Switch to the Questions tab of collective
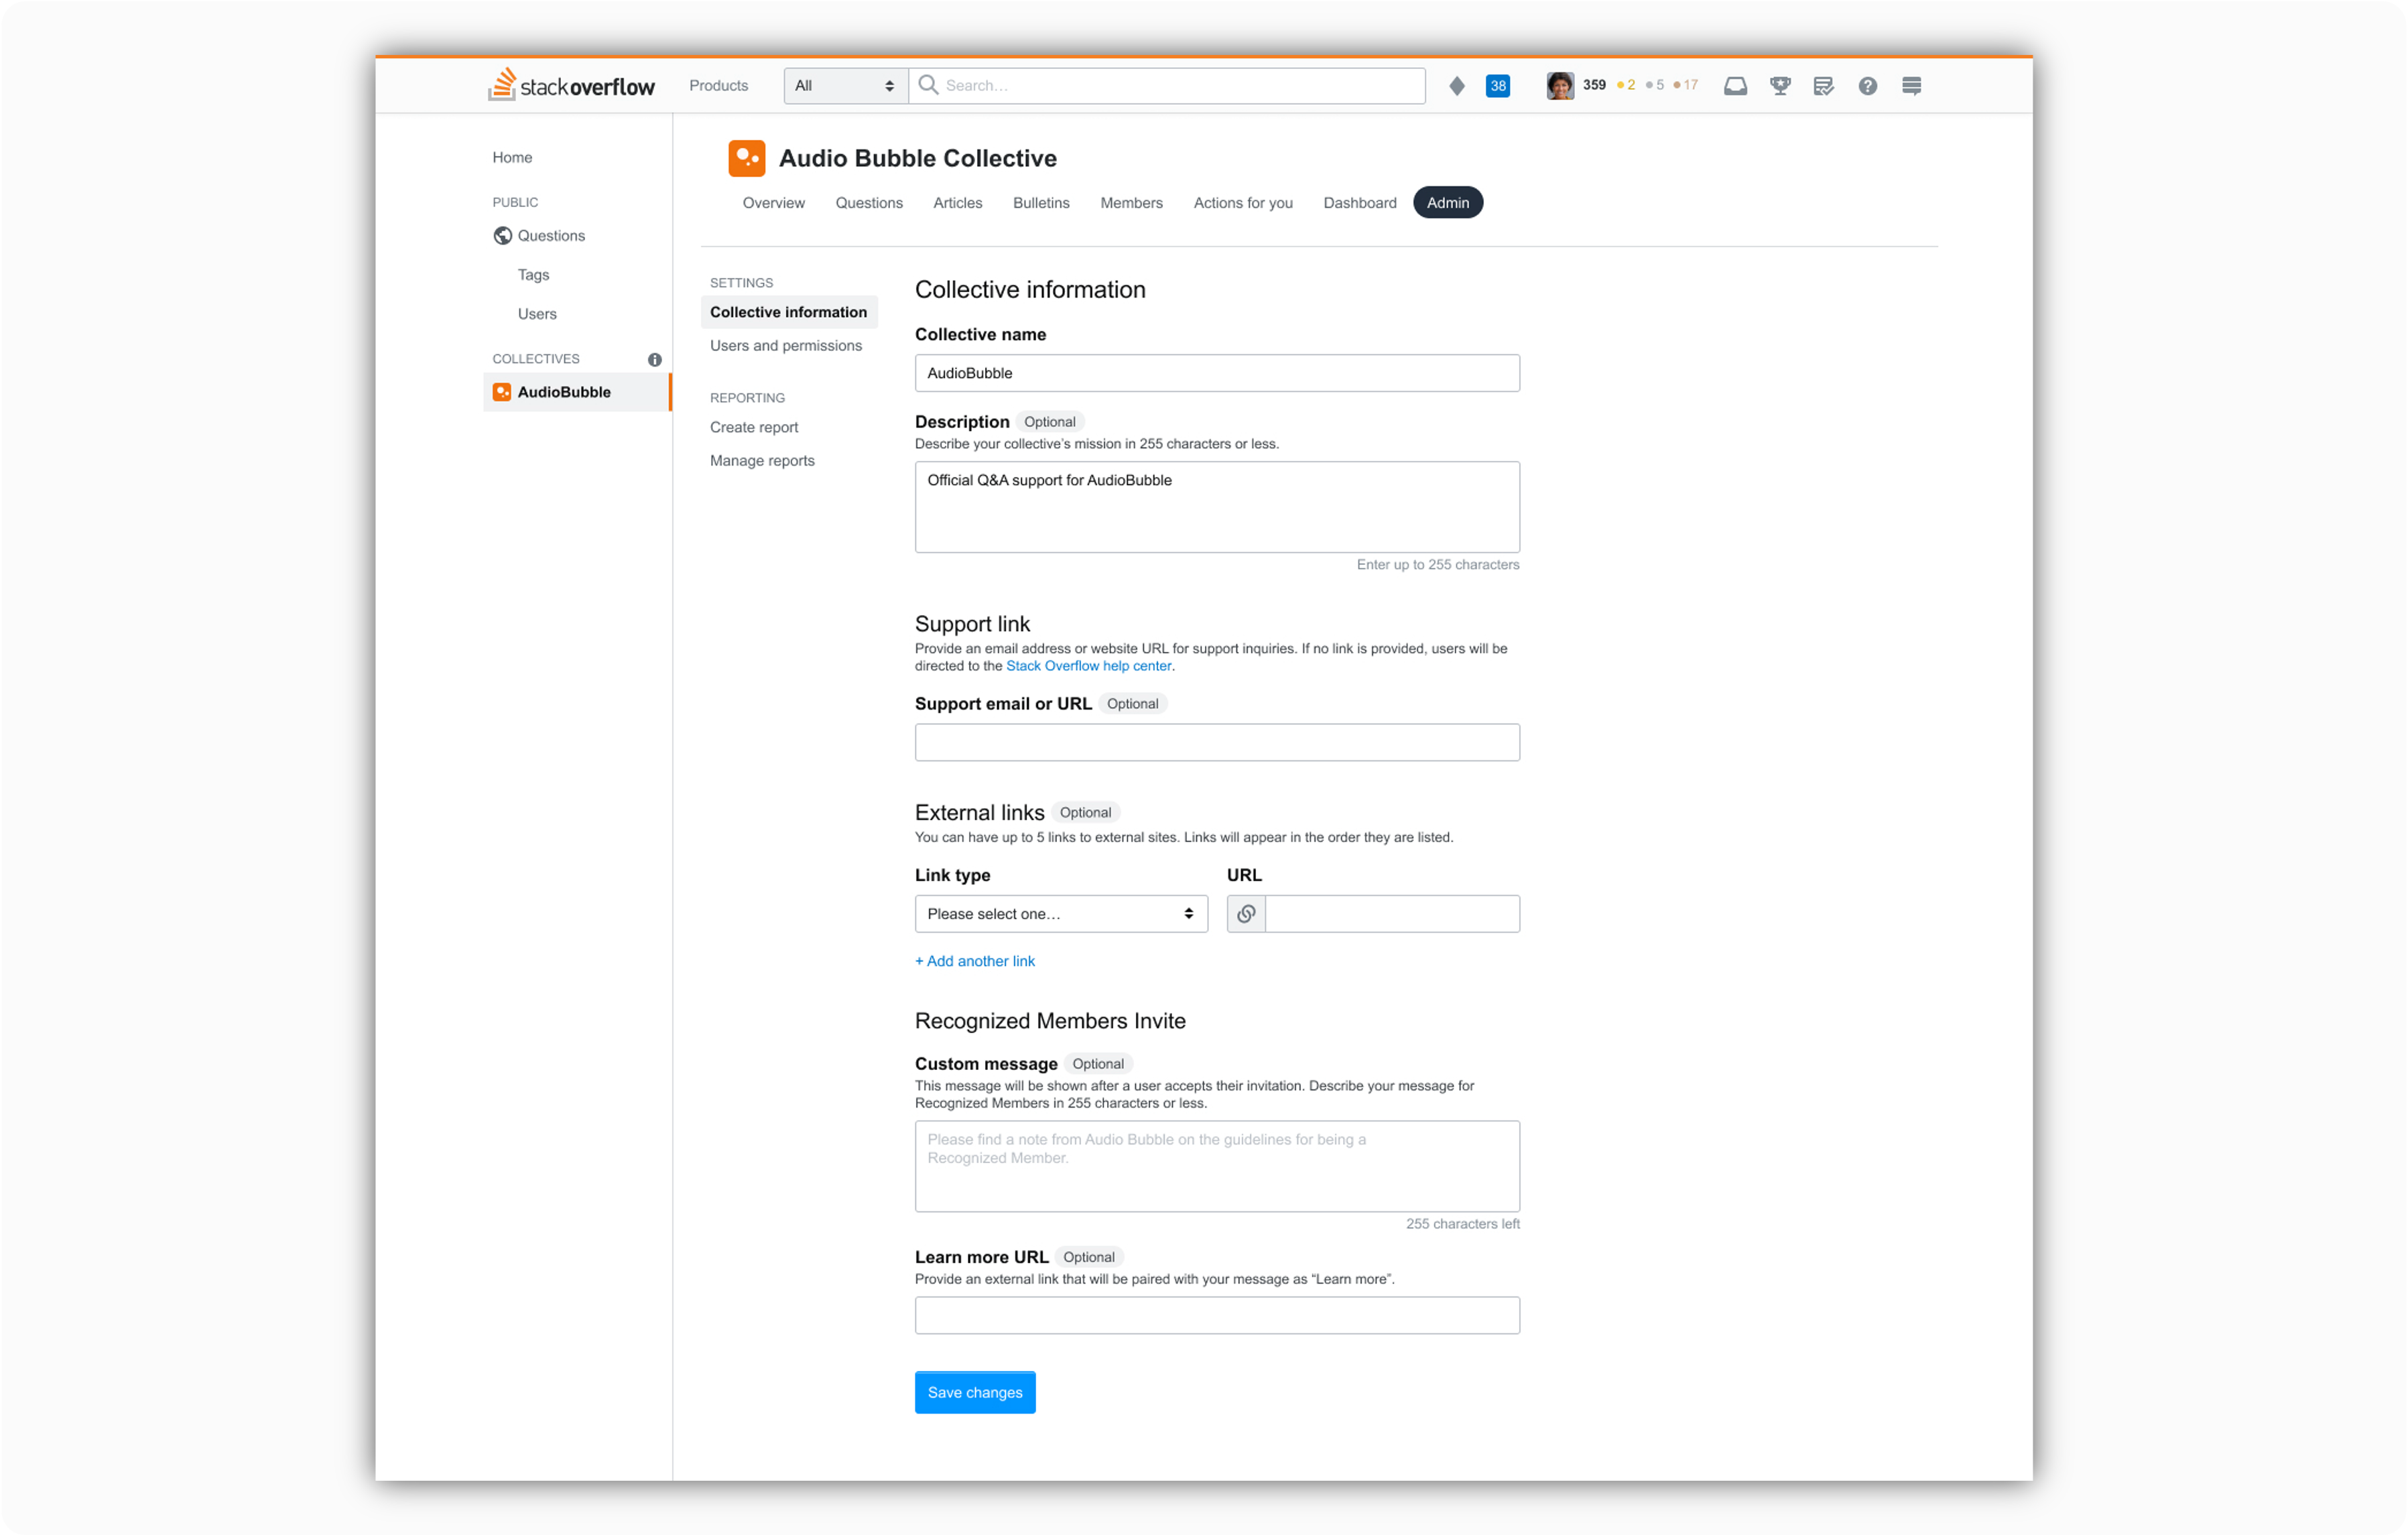This screenshot has width=2408, height=1535. [x=869, y=203]
